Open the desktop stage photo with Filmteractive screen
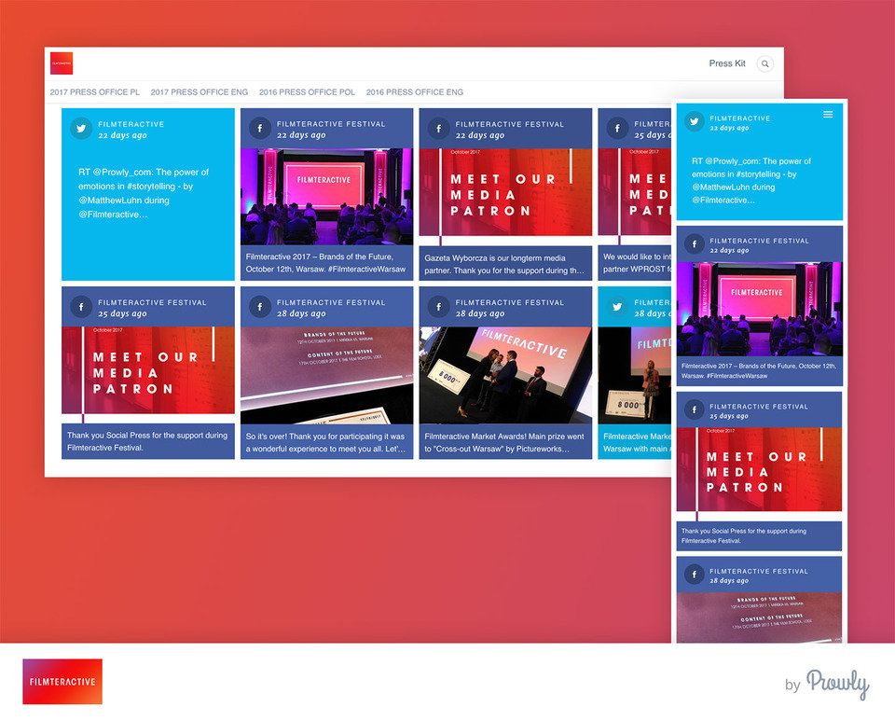This screenshot has height=721, width=895. tap(326, 197)
